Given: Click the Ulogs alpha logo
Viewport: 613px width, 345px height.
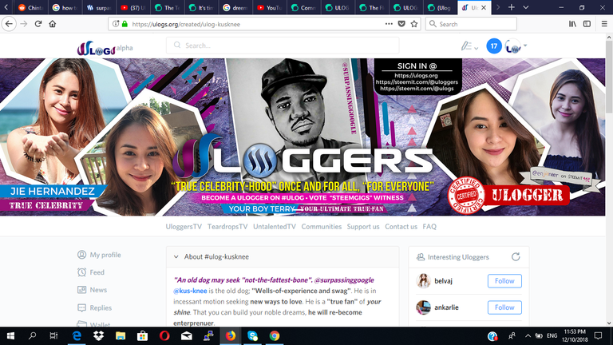Looking at the screenshot, I should pos(105,49).
